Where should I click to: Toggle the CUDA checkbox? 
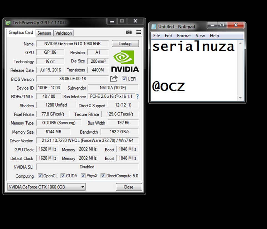(x=63, y=176)
